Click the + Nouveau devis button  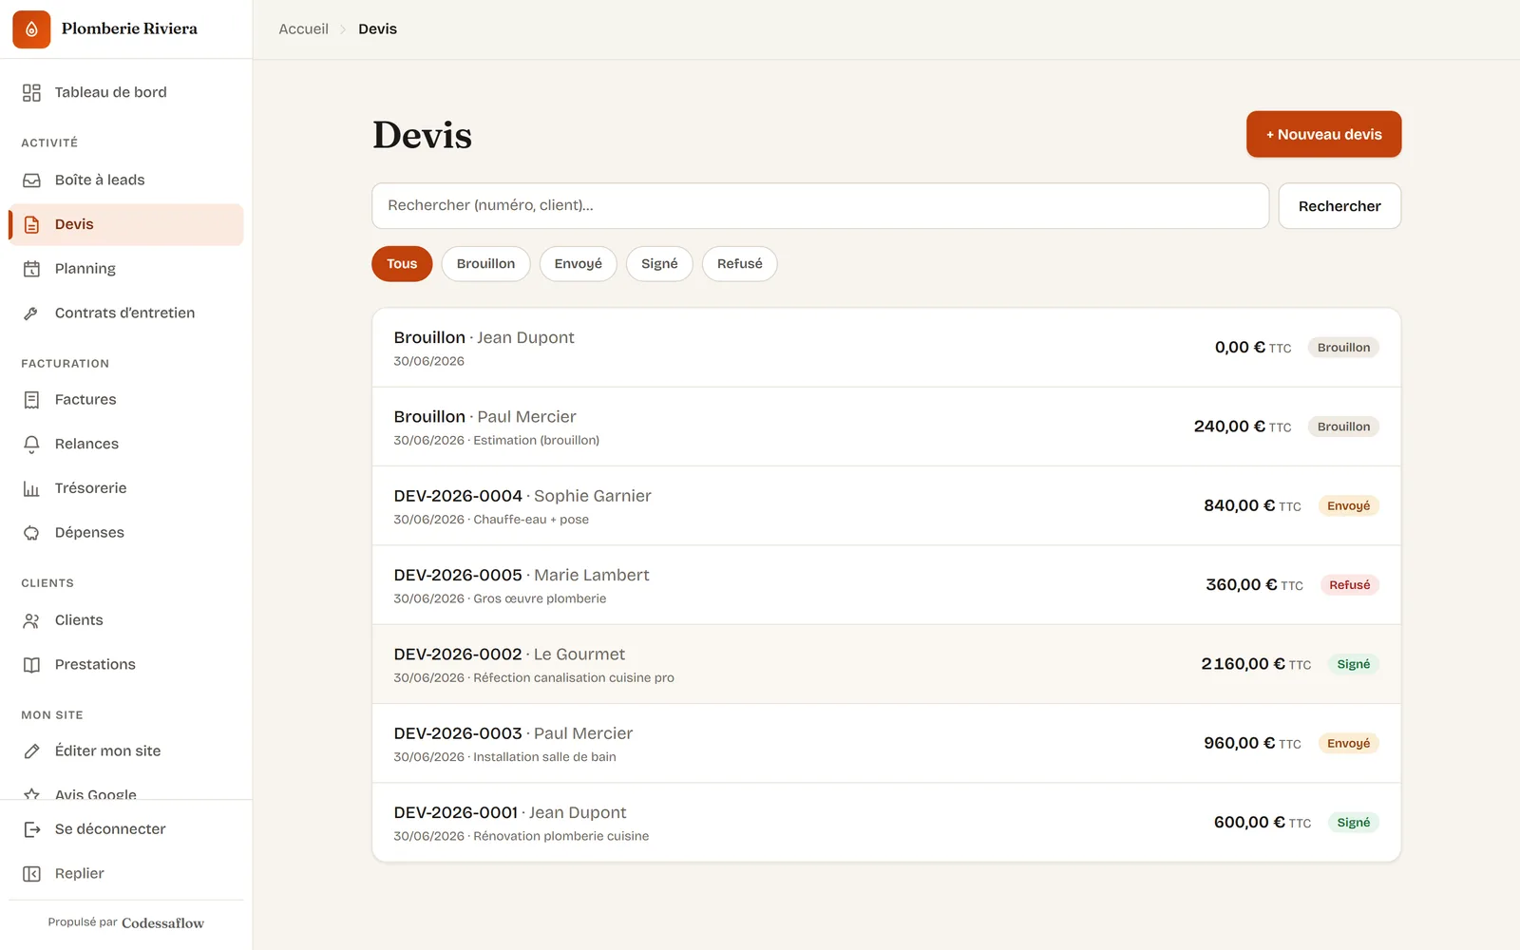(1323, 135)
